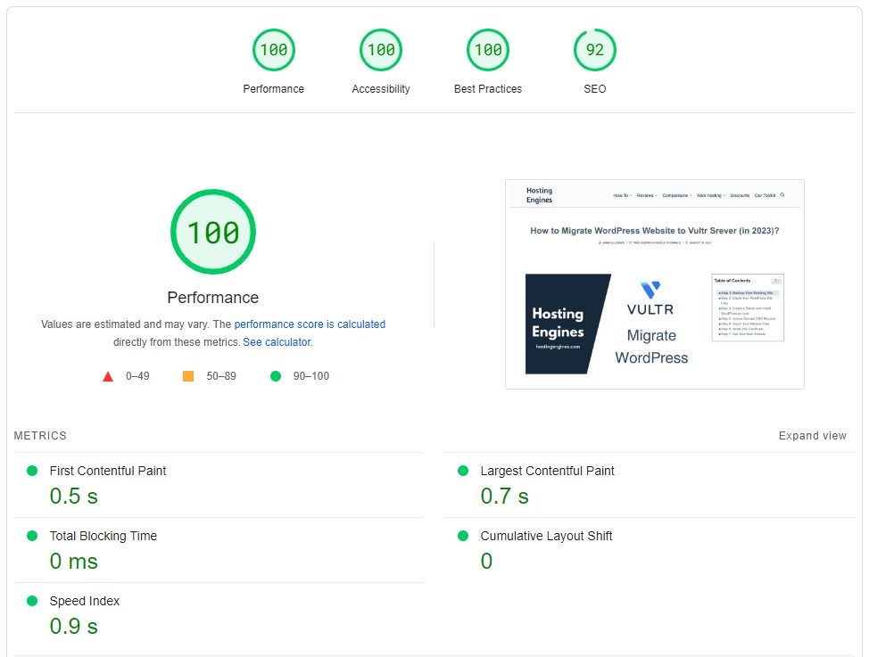
Task: Click the Speed Index metric row
Action: point(219,615)
